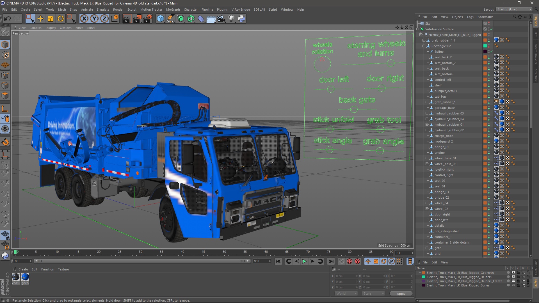Select Polygons mode icon
This screenshot has height=303, width=539.
(x=5, y=96)
